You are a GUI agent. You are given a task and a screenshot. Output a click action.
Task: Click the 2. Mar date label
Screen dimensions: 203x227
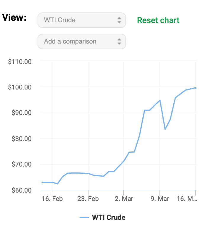(x=124, y=199)
